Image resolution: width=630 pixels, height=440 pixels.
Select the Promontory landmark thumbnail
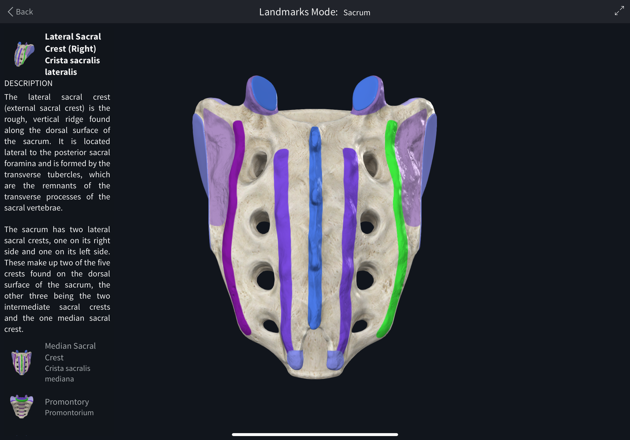click(21, 407)
